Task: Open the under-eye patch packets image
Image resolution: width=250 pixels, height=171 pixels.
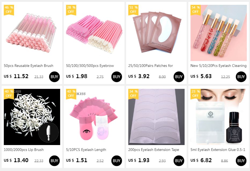Action: pos(156,33)
